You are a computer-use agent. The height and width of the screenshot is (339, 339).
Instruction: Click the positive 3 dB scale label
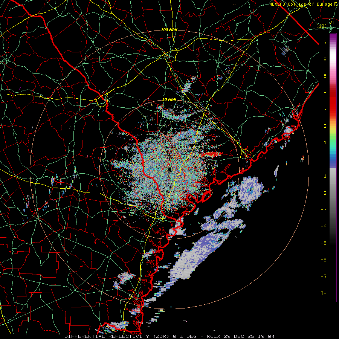(325, 109)
